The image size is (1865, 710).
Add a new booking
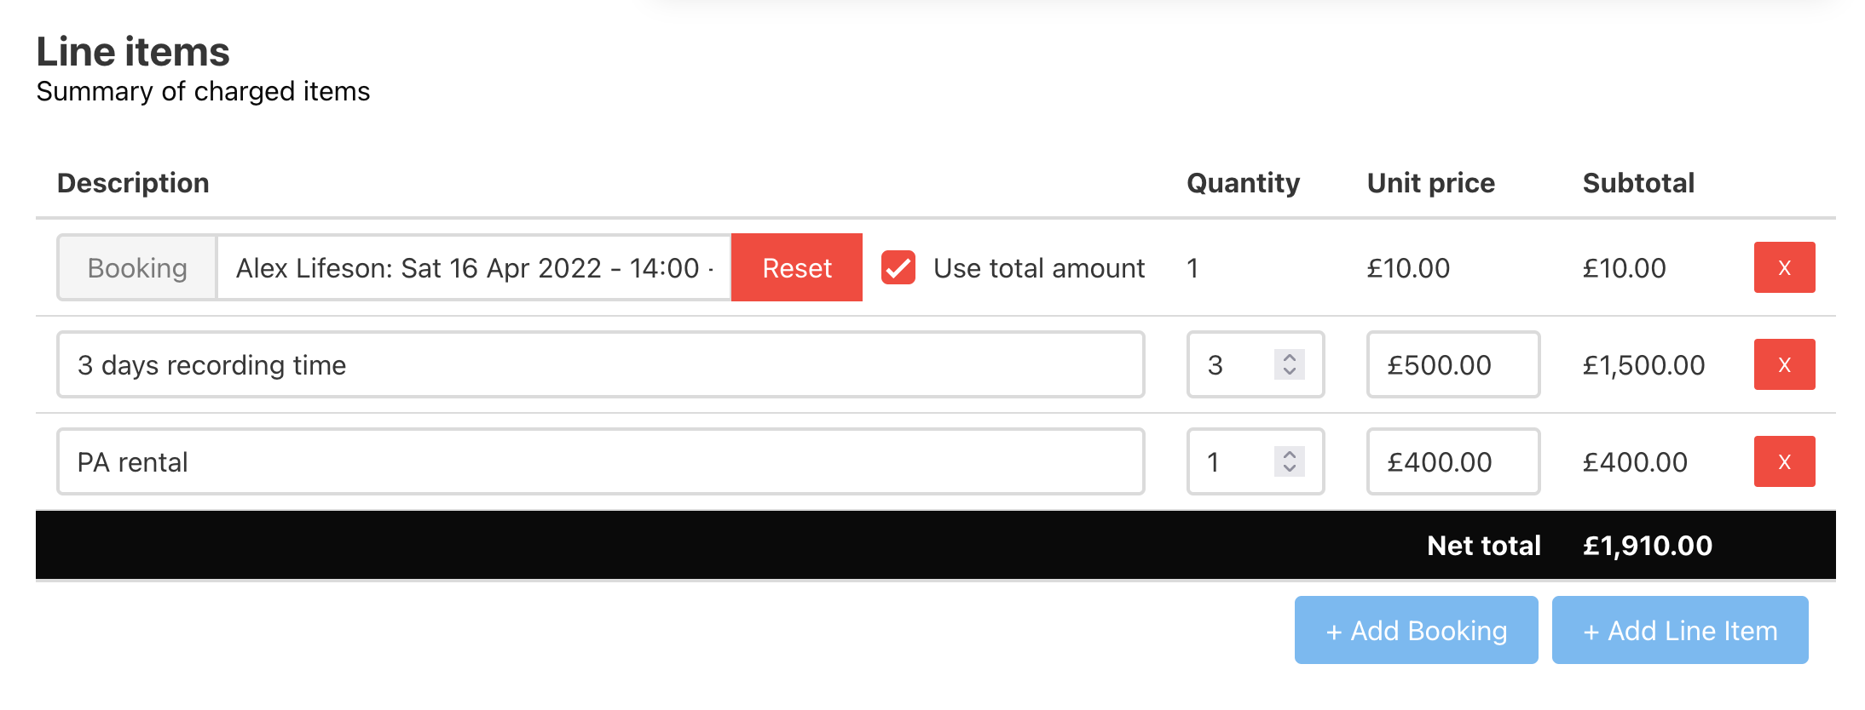1417,630
